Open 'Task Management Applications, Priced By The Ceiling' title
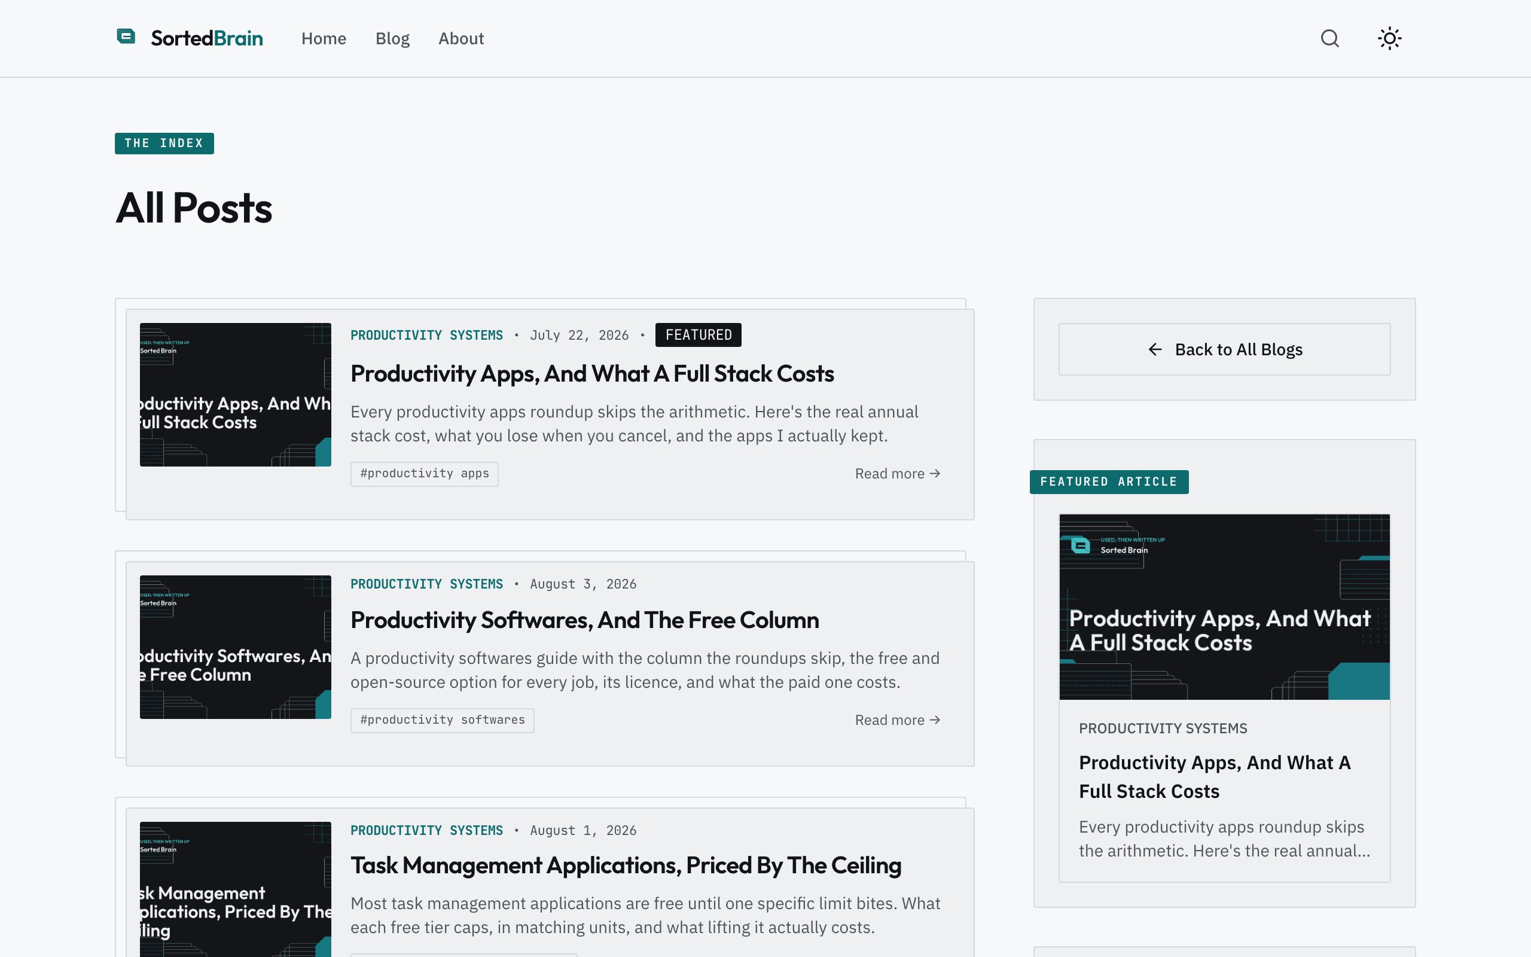1531x957 pixels. click(x=626, y=865)
